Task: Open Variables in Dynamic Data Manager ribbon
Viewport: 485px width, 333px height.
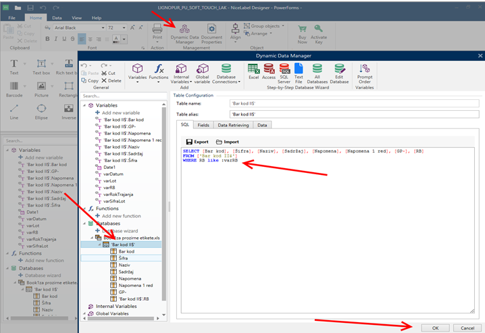Action: click(137, 72)
